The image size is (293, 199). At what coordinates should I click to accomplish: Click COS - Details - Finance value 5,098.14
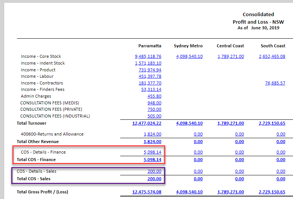(153, 152)
